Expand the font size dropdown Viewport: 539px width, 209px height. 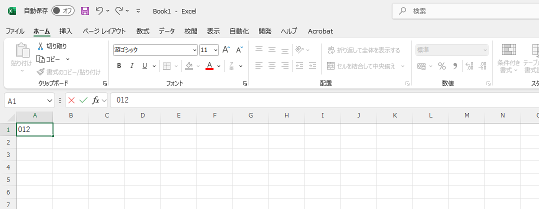[215, 50]
